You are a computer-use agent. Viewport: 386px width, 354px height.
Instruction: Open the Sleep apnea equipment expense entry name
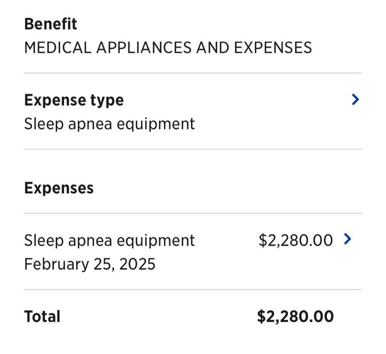(109, 240)
